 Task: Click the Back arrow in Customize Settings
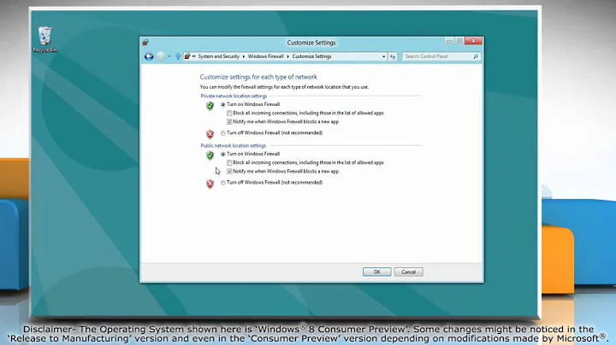click(149, 56)
